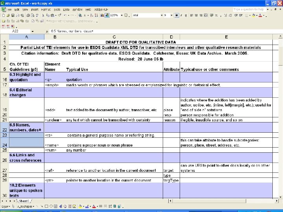The width and height of the screenshot is (283, 212).
Task: Click the red Font Color button
Action: (260, 15)
